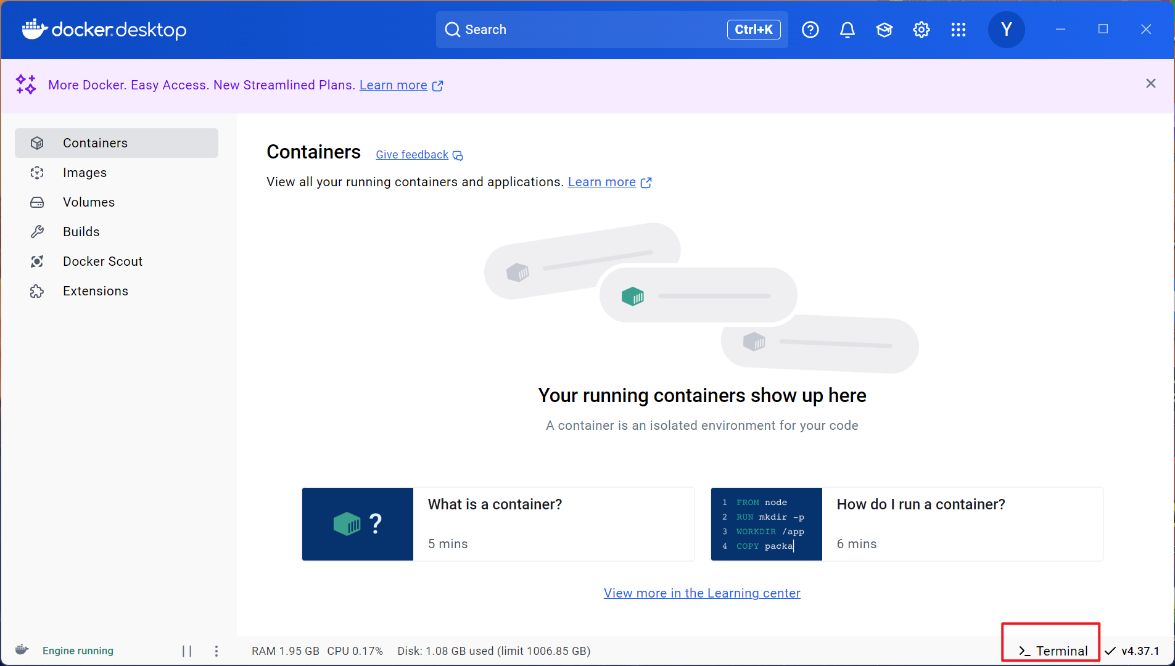Click the Dockerfile code snippet thumbnail

coord(767,524)
